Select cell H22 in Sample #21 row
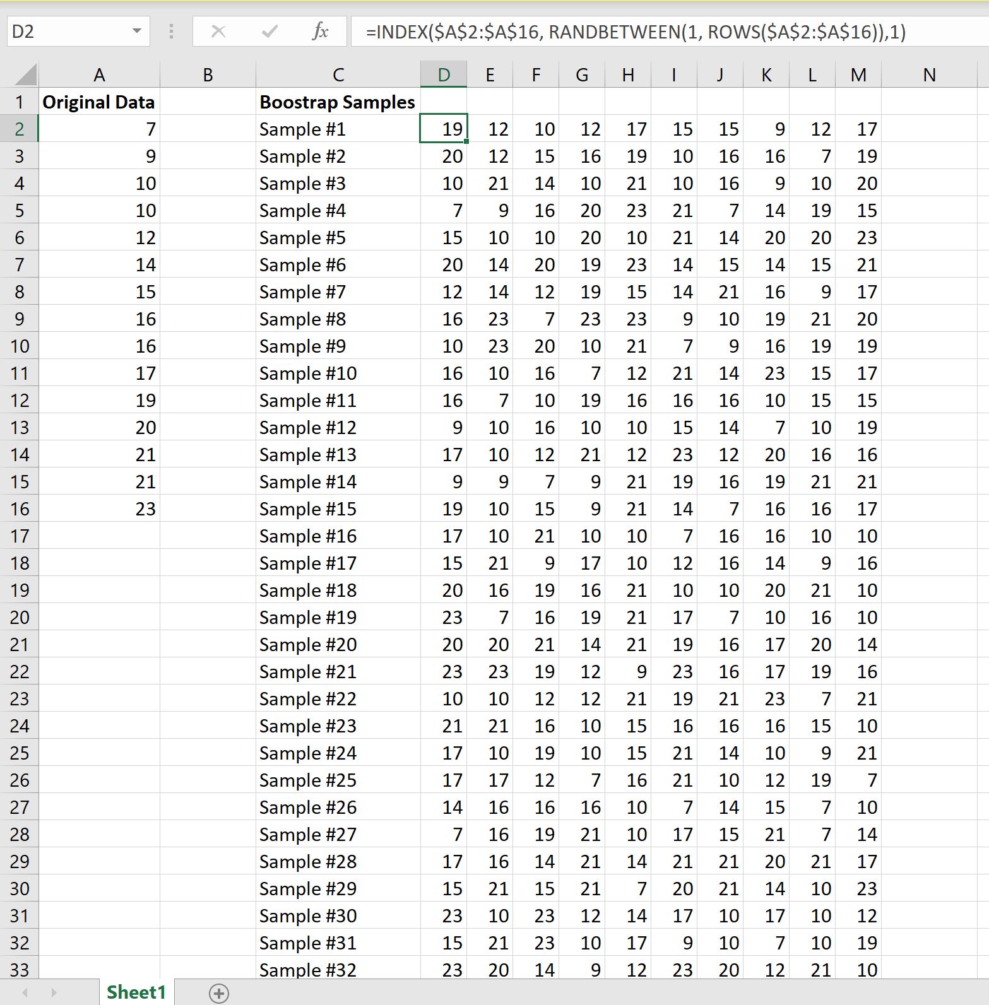The image size is (989, 1005). pos(628,671)
